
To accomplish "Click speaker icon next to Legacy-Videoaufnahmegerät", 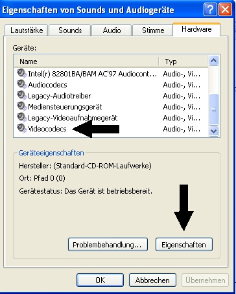I will point(21,117).
